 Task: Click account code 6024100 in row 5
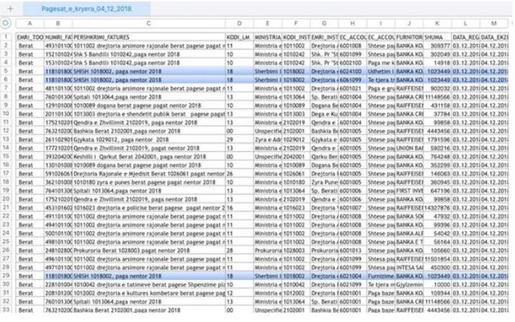[x=352, y=71]
